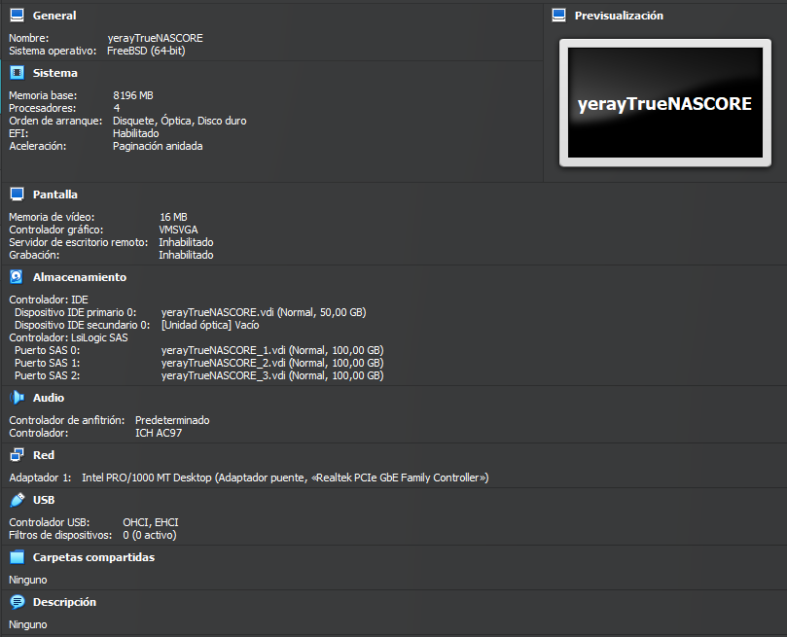The height and width of the screenshot is (637, 787).
Task: Click the Orden de arranque label
Action: 55,121
